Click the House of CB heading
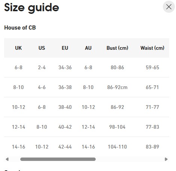176x171 pixels. click(x=20, y=28)
